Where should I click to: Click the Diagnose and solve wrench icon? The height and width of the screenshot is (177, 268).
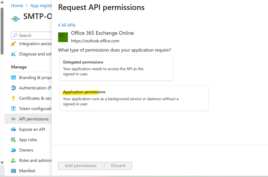(x=13, y=54)
